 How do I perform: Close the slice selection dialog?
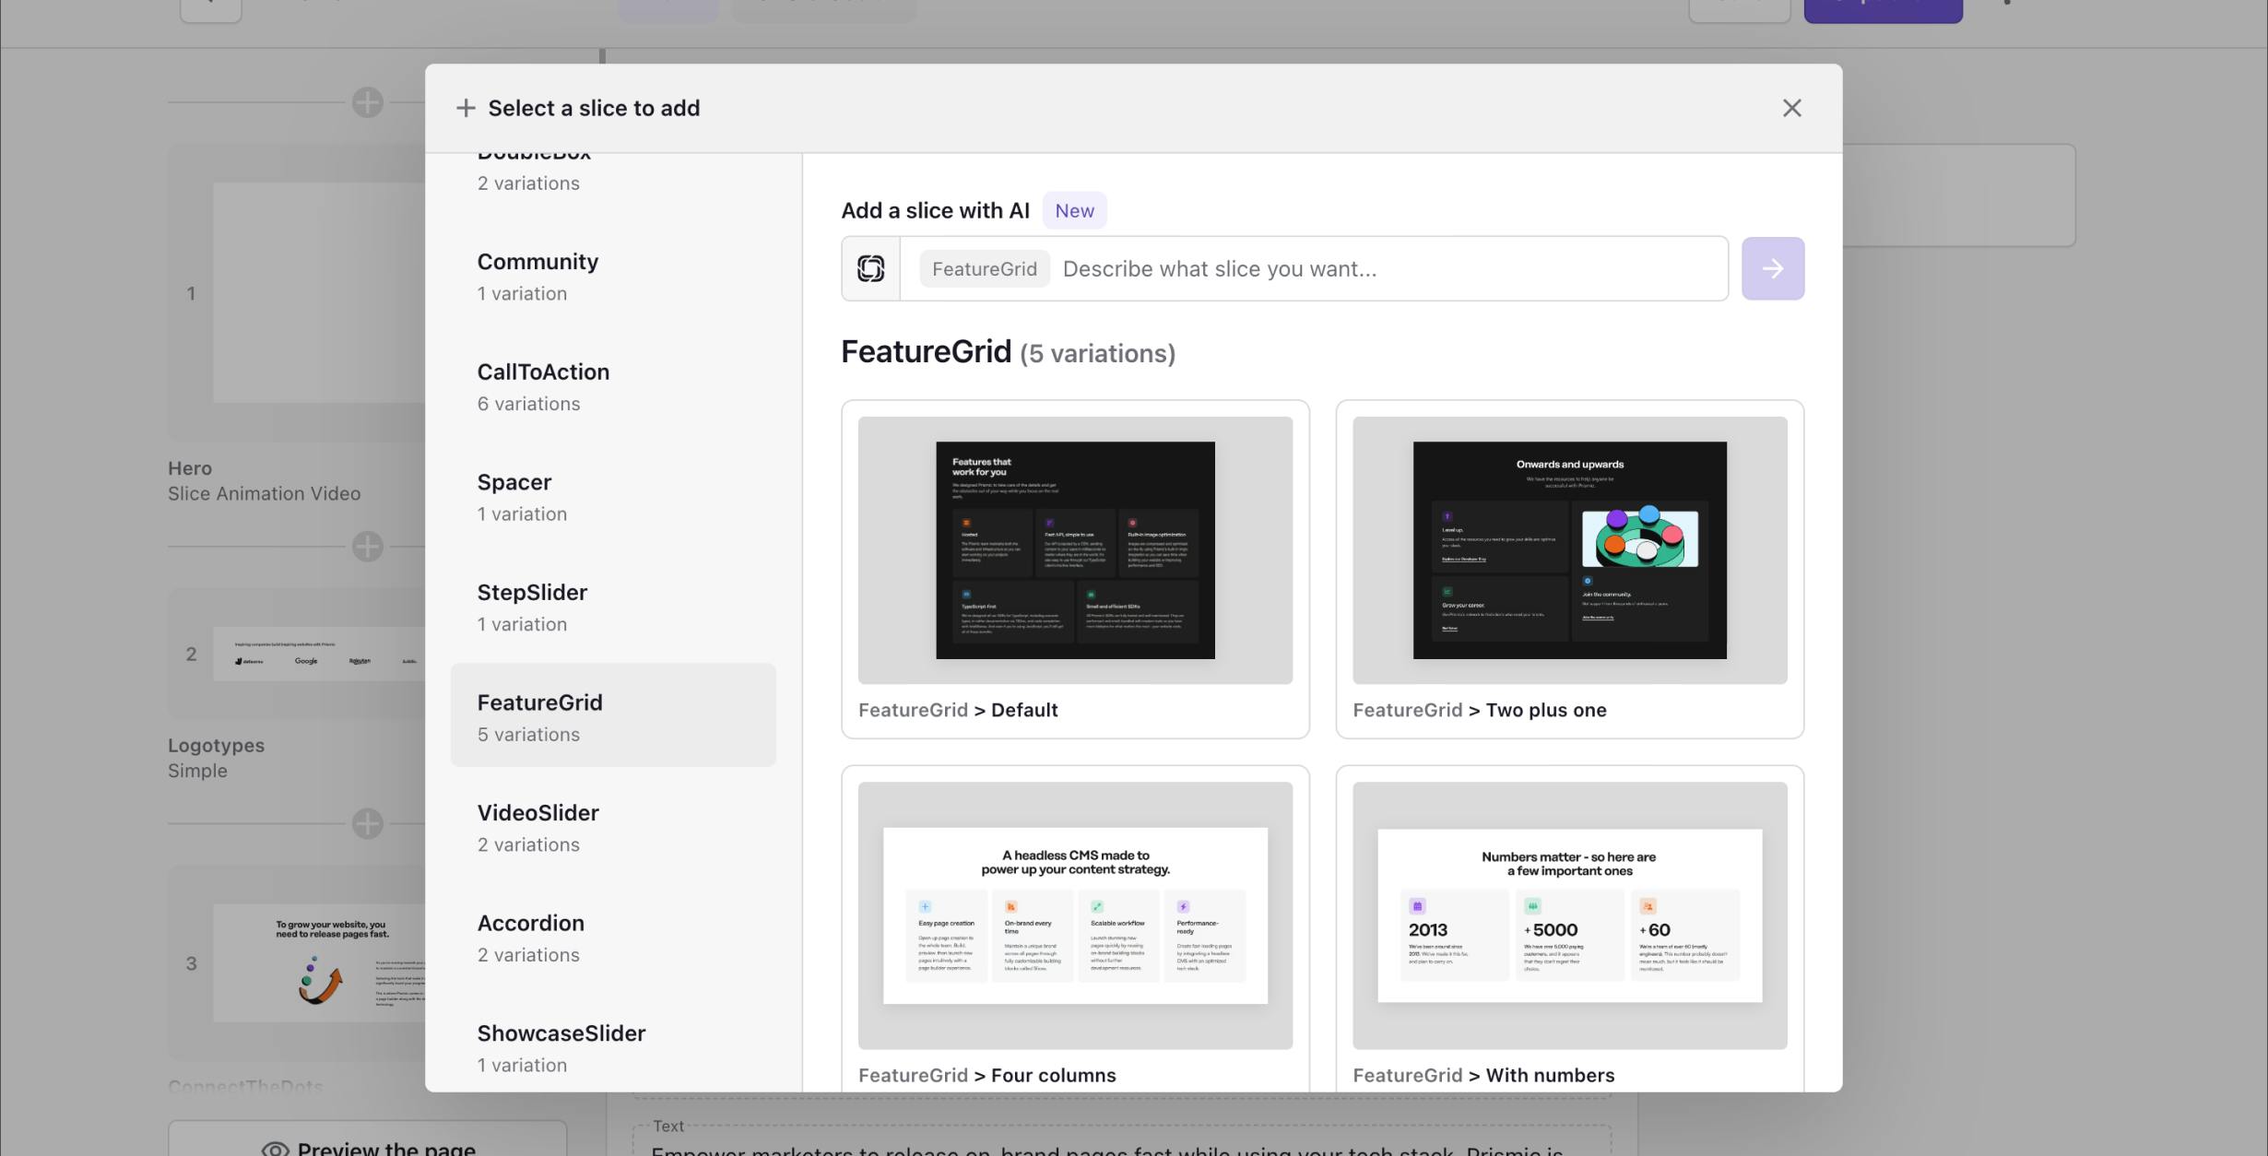(x=1790, y=108)
